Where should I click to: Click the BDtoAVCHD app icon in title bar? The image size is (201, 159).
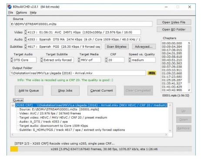[x=10, y=7]
